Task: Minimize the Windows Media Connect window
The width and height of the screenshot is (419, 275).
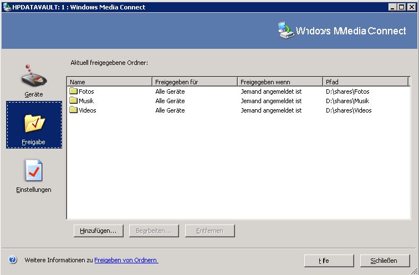Action: [392, 7]
